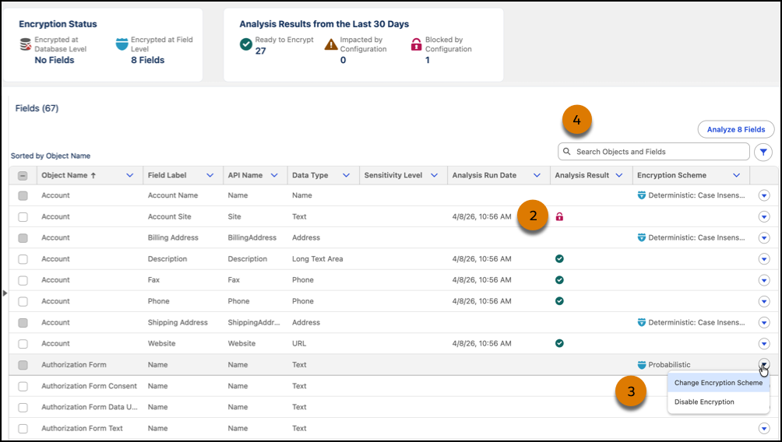Click the shield icon in the Account Name row
This screenshot has height=442, width=782.
tap(642, 195)
